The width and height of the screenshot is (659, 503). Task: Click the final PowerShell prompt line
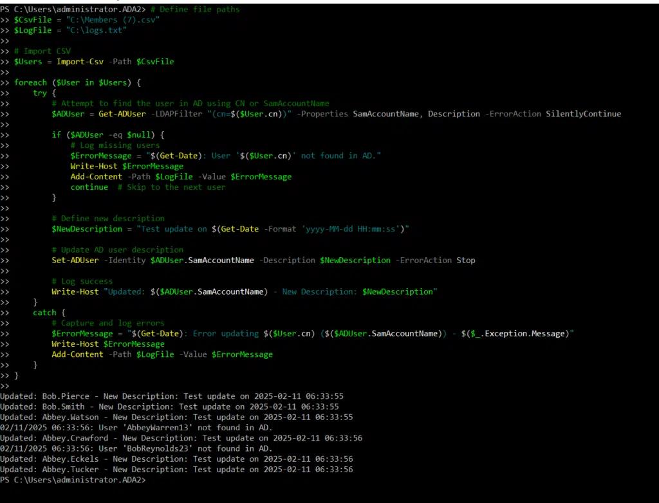coord(74,480)
